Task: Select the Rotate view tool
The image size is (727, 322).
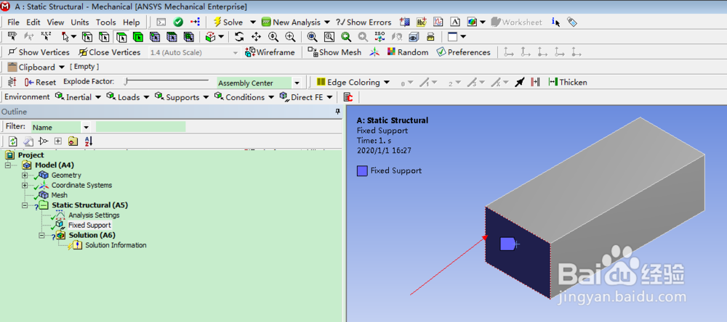Action: pyautogui.click(x=239, y=36)
